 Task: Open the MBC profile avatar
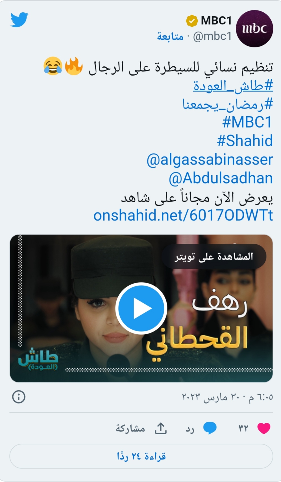coord(254,29)
